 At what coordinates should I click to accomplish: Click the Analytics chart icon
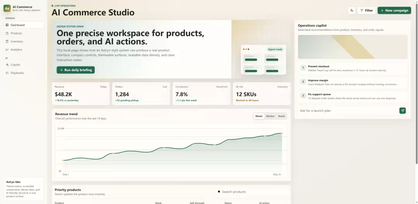click(x=7, y=50)
